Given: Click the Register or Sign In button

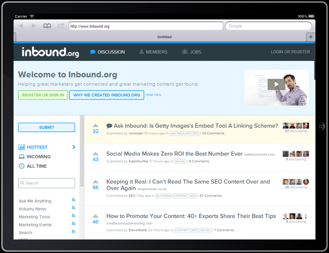Looking at the screenshot, I should [x=43, y=95].
